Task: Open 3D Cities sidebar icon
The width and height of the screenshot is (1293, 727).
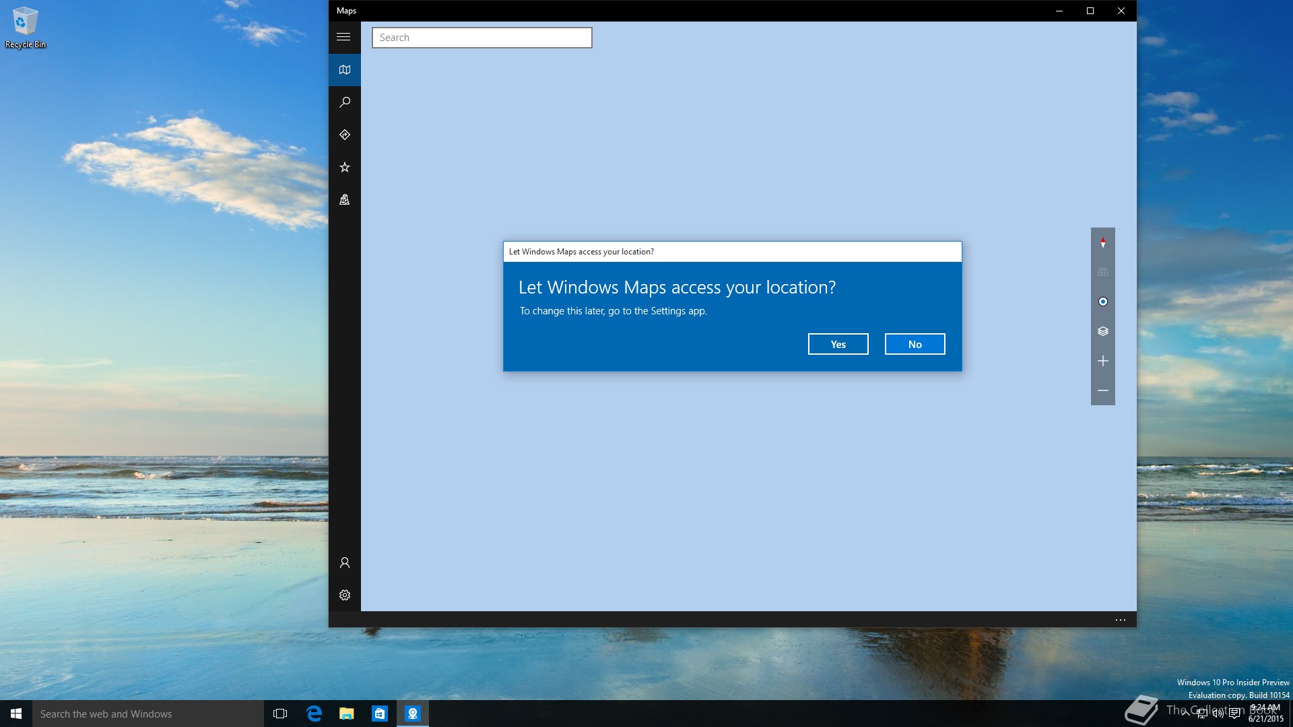Action: coord(345,199)
